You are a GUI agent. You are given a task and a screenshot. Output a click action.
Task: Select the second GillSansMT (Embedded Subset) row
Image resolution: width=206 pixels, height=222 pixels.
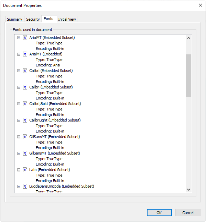click(55, 153)
